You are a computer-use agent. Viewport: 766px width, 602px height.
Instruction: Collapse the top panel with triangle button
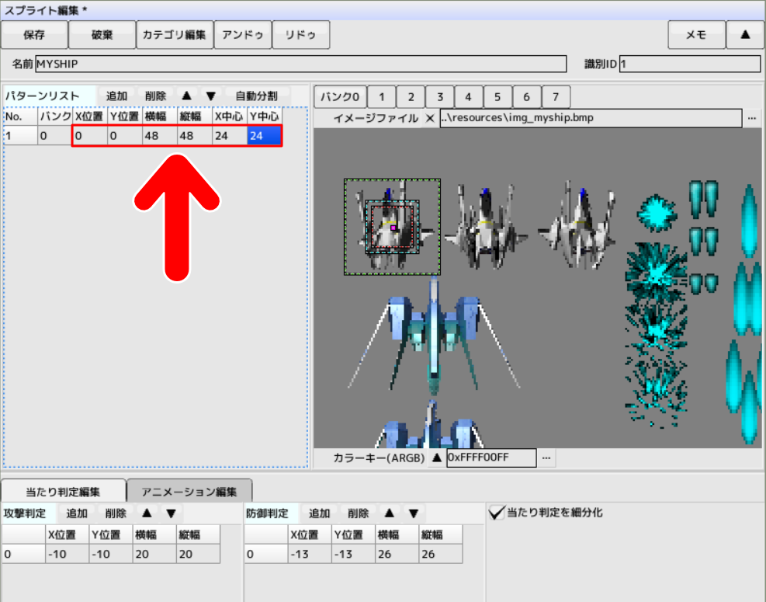[x=745, y=35]
